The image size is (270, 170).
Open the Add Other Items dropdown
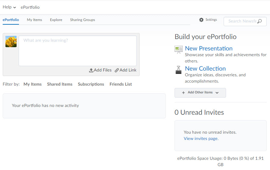point(200,93)
